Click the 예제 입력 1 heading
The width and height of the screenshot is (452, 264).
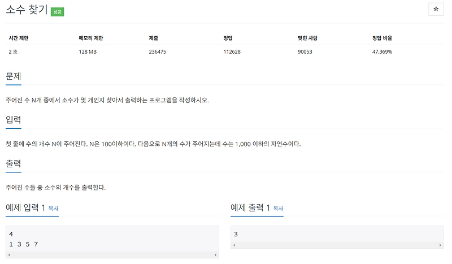25,207
